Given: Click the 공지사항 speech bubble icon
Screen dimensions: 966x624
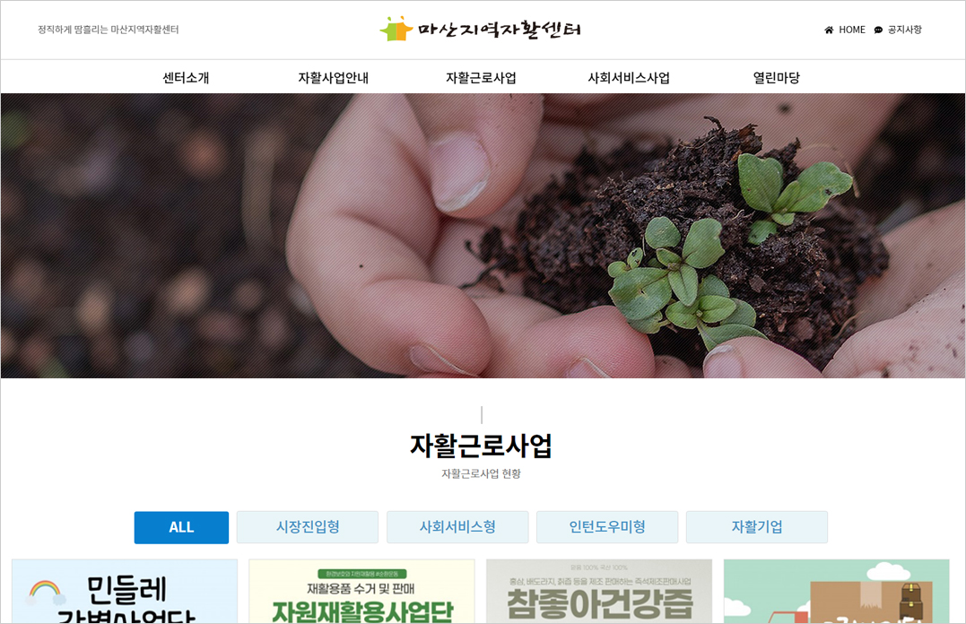Looking at the screenshot, I should [878, 30].
